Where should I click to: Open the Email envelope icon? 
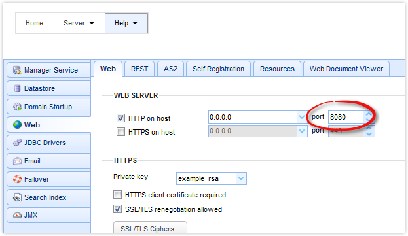click(x=17, y=161)
